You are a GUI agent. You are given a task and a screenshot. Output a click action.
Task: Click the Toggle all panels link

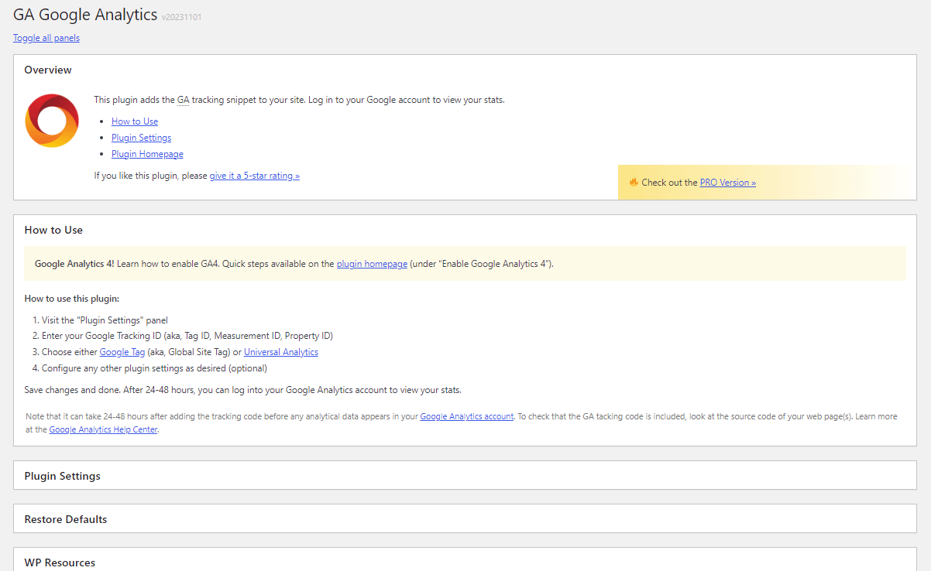pos(46,38)
